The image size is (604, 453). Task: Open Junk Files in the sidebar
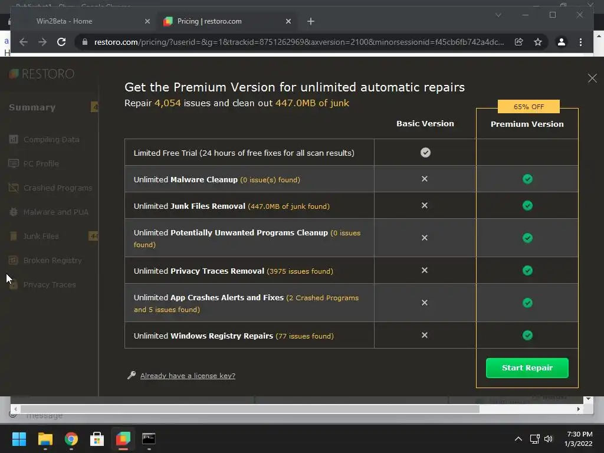coord(41,236)
